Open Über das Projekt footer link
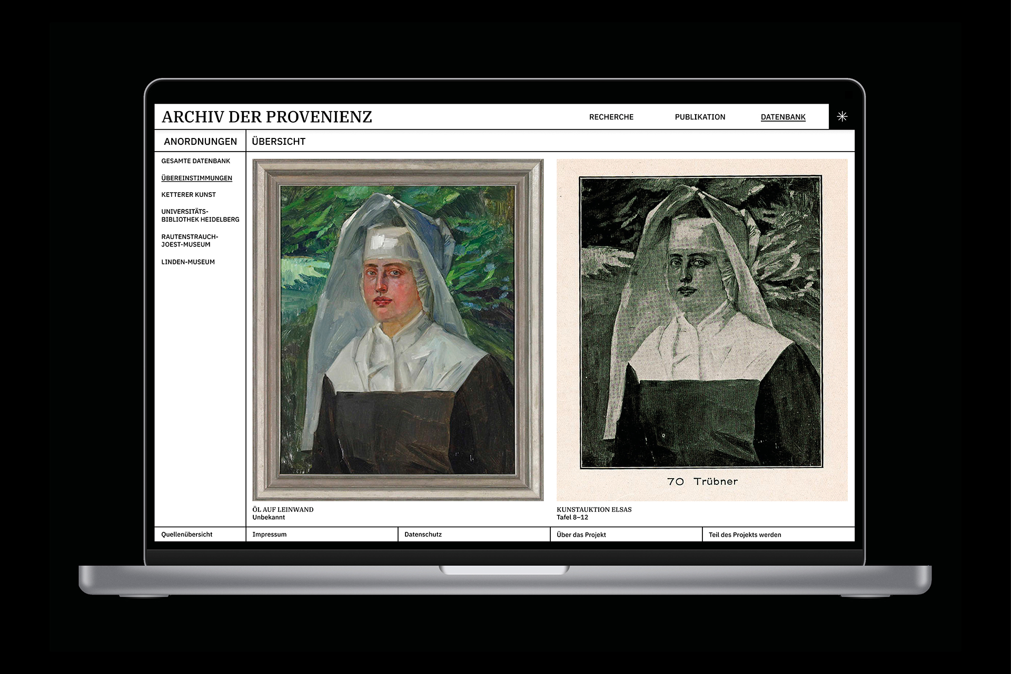Image resolution: width=1011 pixels, height=674 pixels. point(581,534)
